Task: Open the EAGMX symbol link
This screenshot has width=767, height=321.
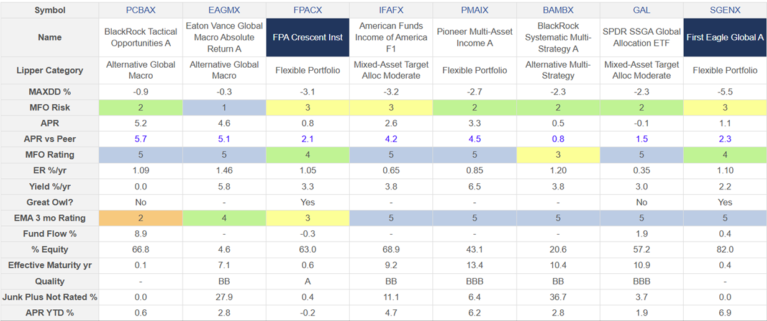Action: [224, 10]
